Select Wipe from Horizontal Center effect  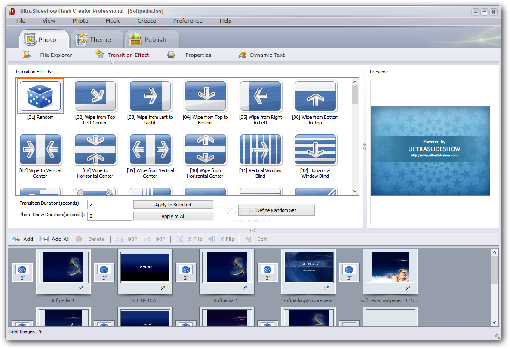(205, 149)
